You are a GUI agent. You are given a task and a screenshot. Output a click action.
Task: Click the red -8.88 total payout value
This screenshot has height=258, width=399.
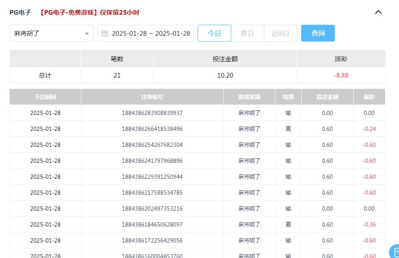341,76
